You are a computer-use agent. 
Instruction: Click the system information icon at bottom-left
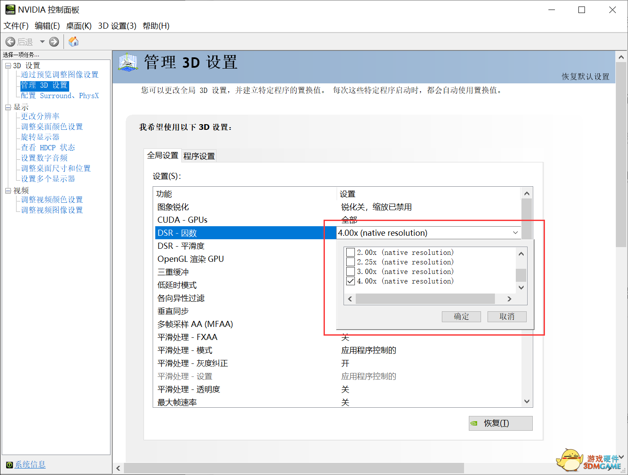[9, 465]
